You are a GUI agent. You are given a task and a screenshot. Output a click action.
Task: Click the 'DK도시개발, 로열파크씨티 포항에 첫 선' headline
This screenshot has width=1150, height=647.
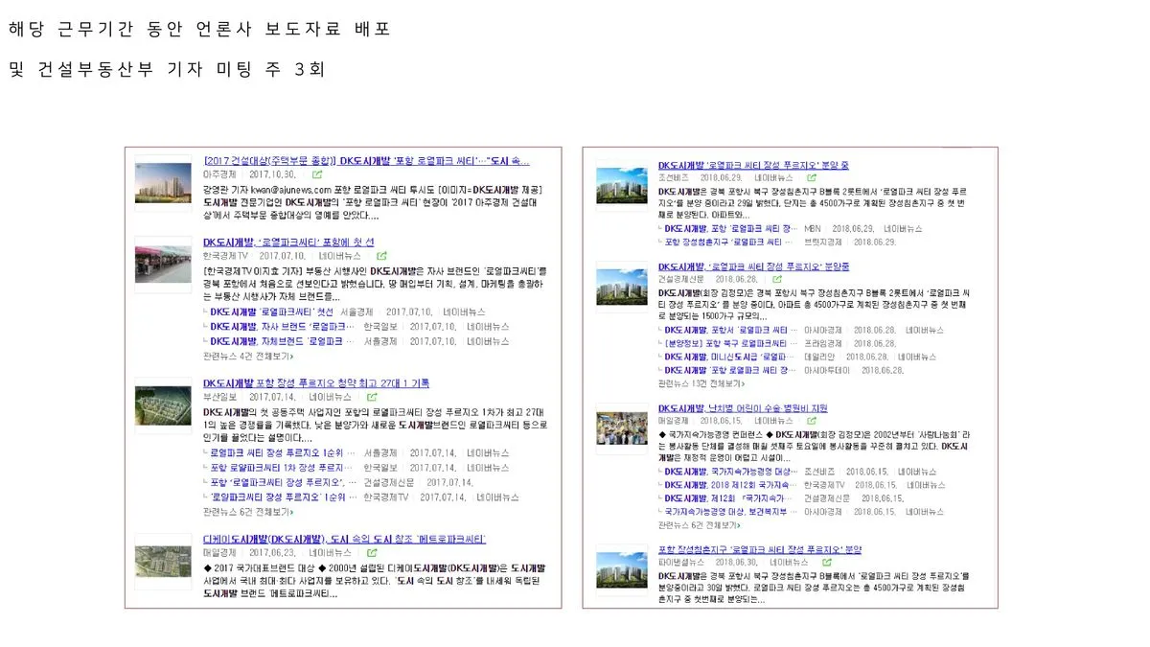[287, 242]
